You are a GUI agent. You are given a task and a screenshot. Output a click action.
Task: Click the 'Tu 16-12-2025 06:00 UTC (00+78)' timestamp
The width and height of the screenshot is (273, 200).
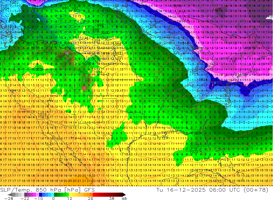tap(212, 190)
